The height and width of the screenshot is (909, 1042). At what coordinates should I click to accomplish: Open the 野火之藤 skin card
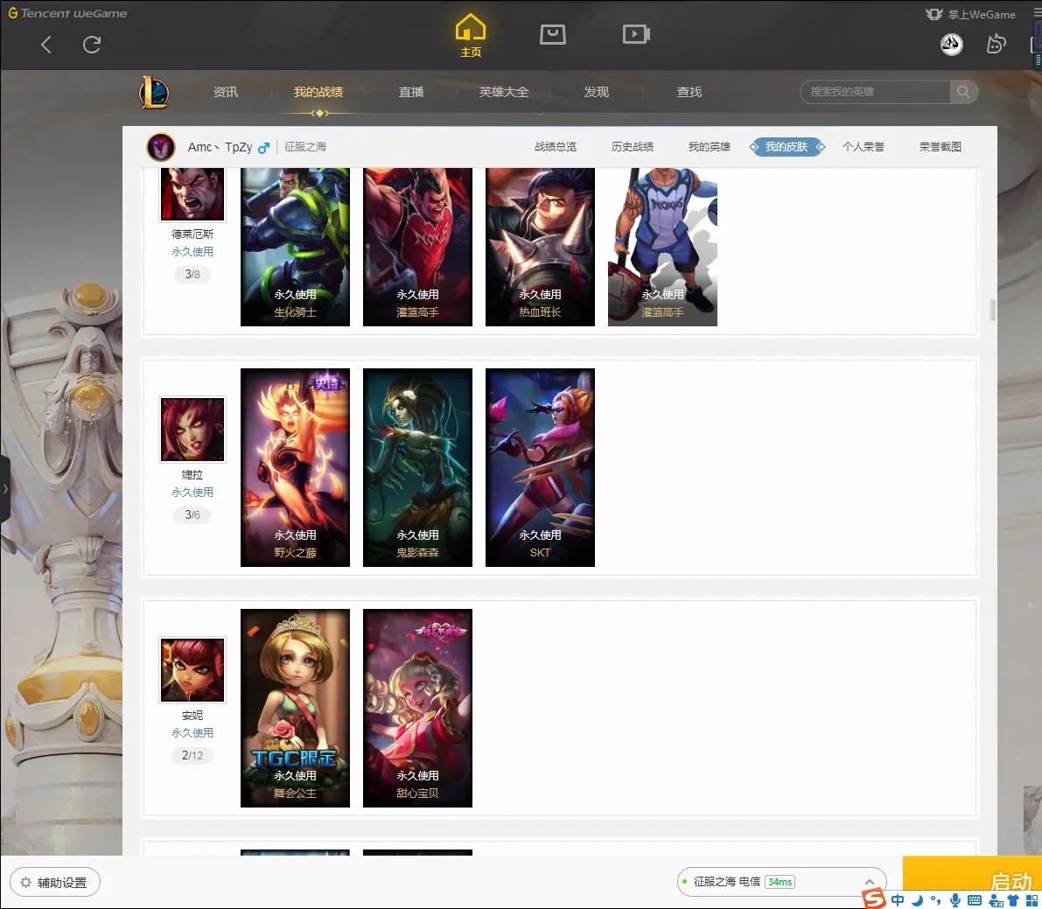(x=295, y=468)
